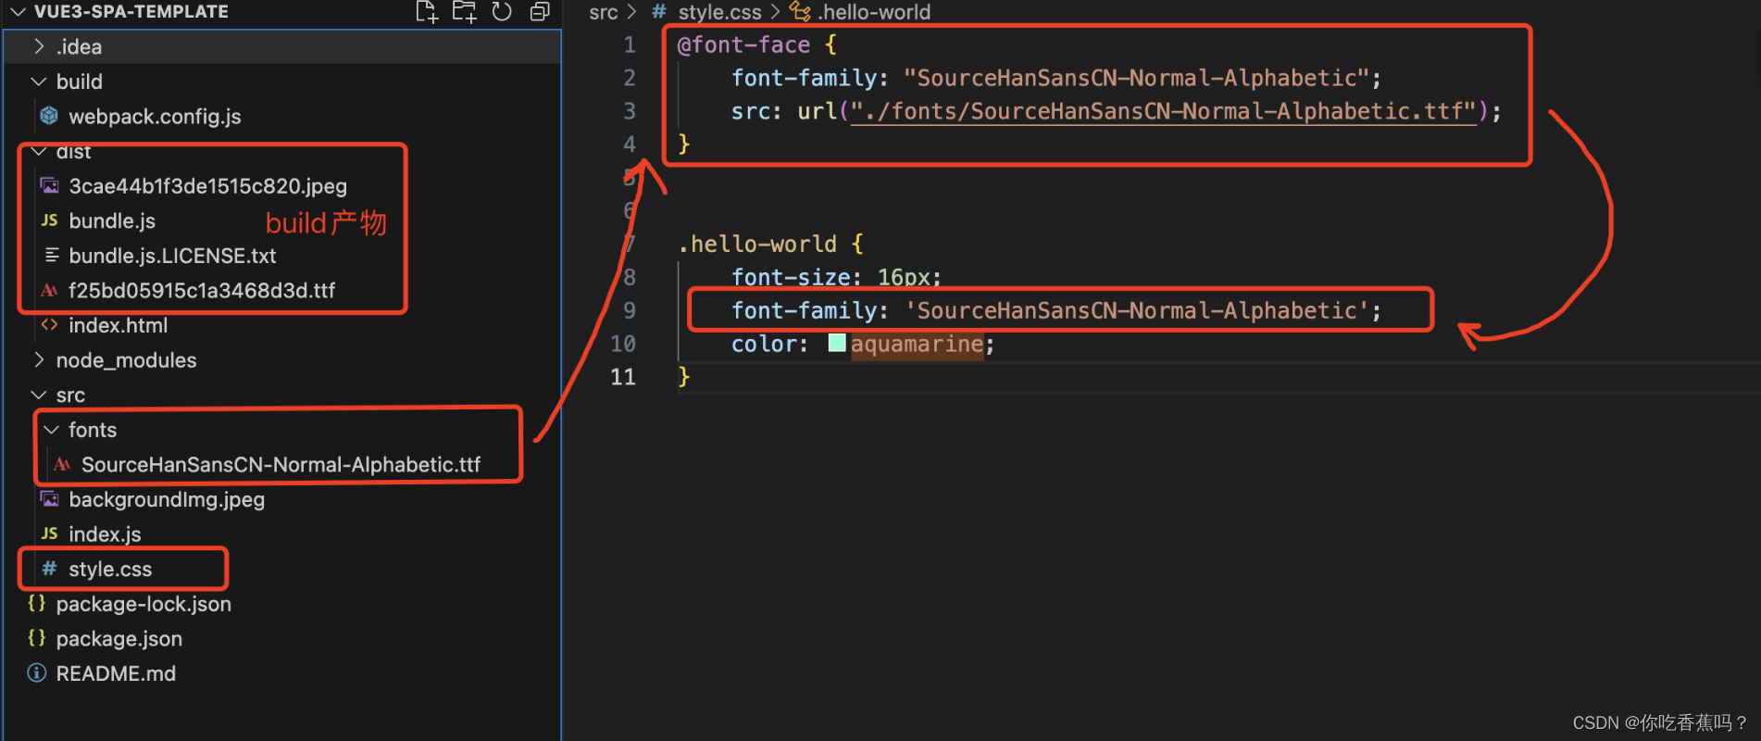Collapse the fonts folder chevron
Image resolution: width=1761 pixels, height=741 pixels.
pyautogui.click(x=52, y=430)
